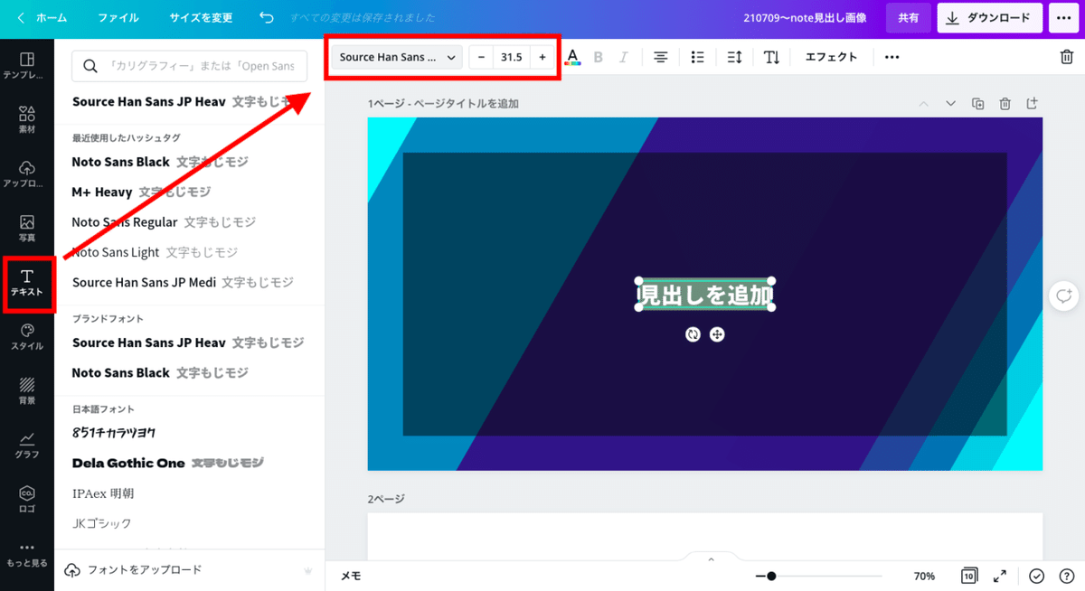This screenshot has width=1085, height=591.
Task: Toggle italic formatting for selected text
Action: pyautogui.click(x=624, y=56)
